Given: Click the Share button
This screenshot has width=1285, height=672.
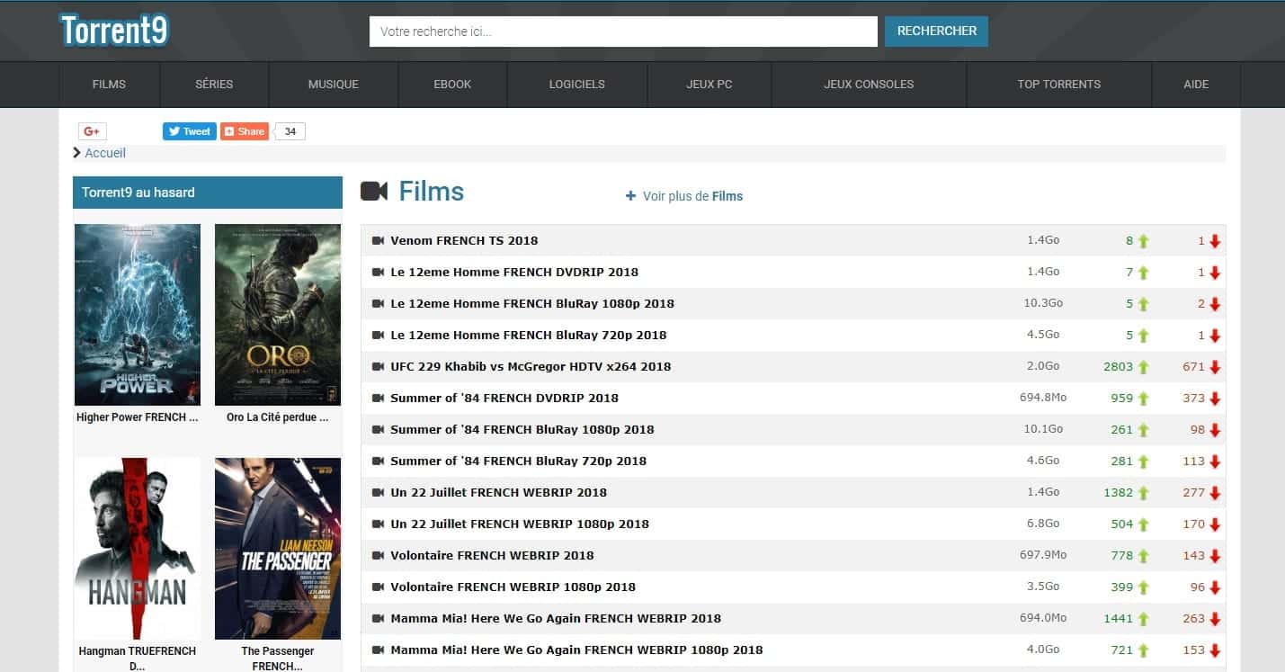Looking at the screenshot, I should pyautogui.click(x=243, y=130).
